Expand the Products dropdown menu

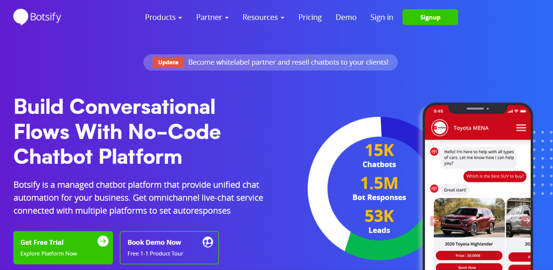[x=163, y=17]
